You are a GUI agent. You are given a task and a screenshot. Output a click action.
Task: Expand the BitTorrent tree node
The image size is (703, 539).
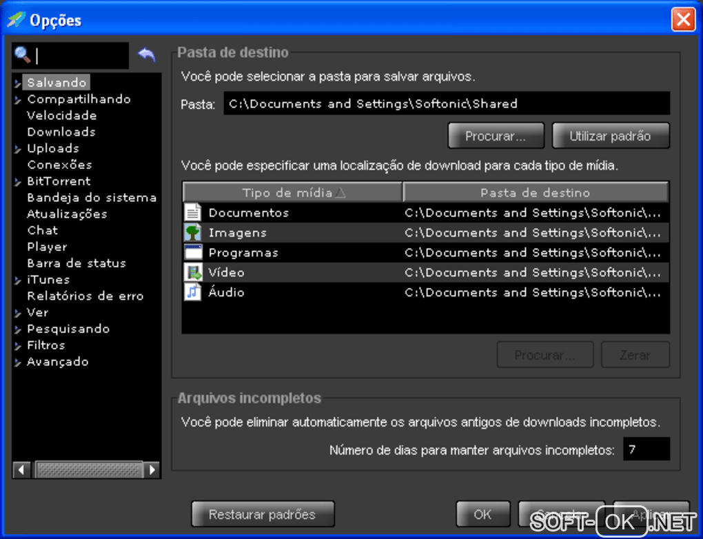coord(17,181)
